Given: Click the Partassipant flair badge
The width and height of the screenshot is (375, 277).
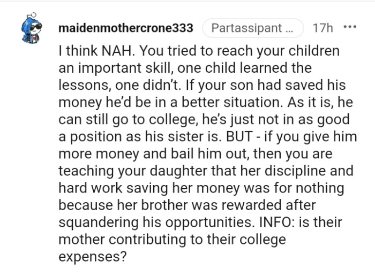Looking at the screenshot, I should [x=252, y=28].
